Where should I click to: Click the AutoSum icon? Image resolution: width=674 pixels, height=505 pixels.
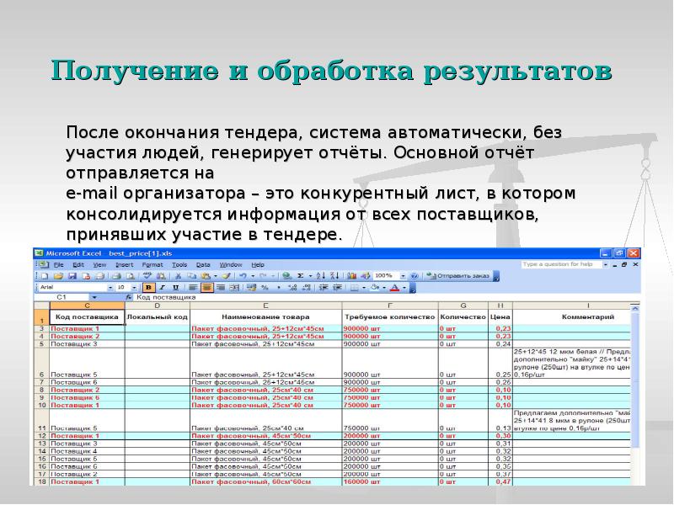(302, 274)
